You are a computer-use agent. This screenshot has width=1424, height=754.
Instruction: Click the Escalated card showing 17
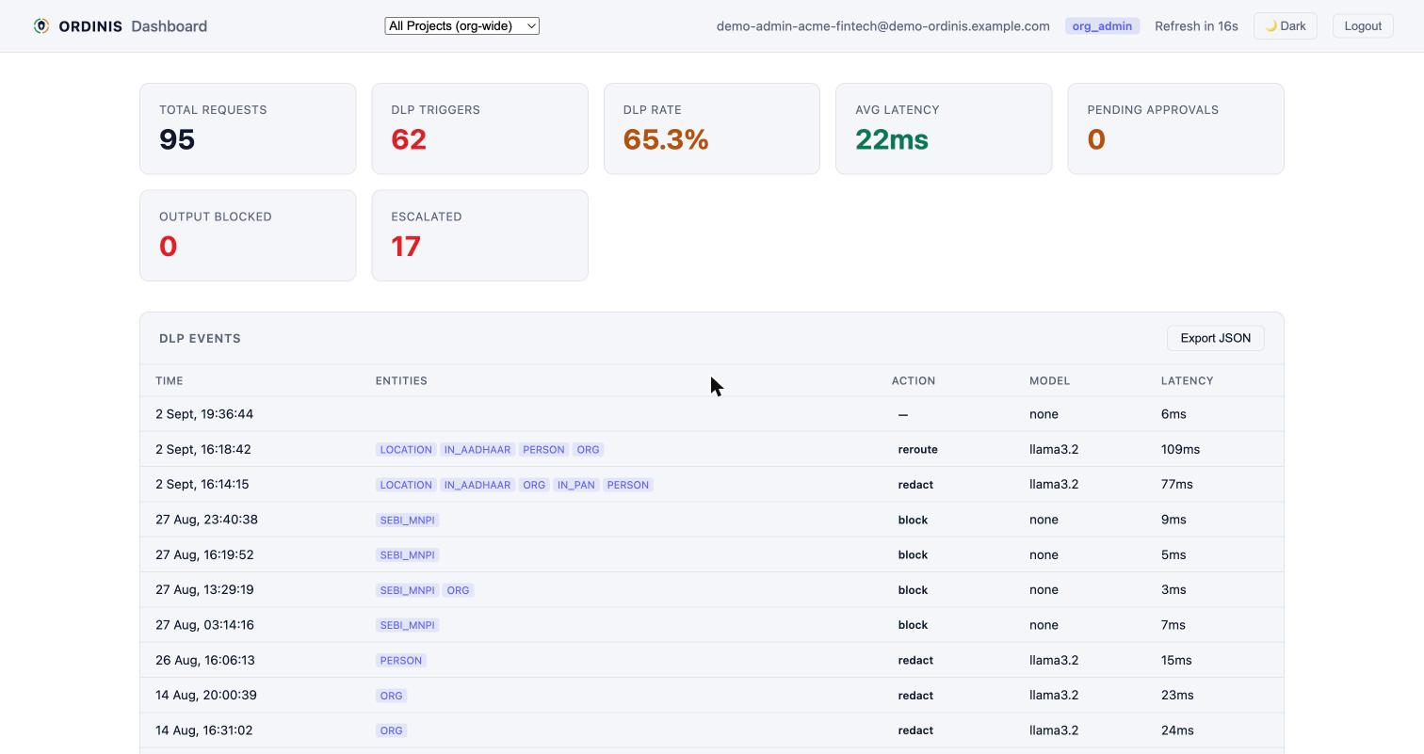(x=479, y=235)
